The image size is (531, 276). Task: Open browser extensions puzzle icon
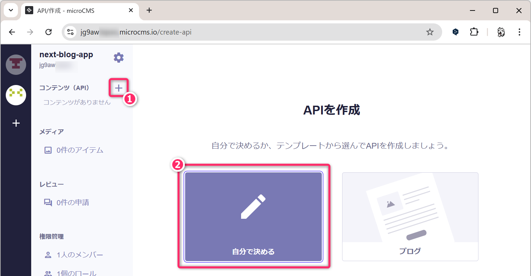474,32
